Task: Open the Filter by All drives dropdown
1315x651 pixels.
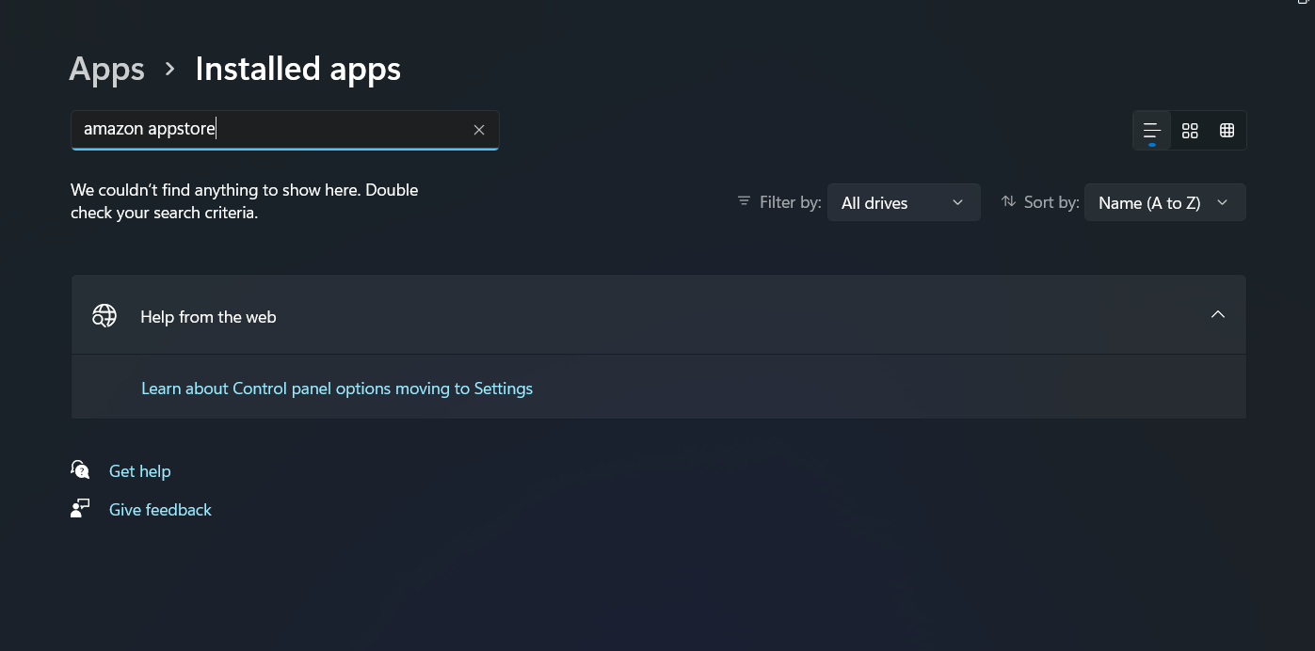Action: pos(904,202)
